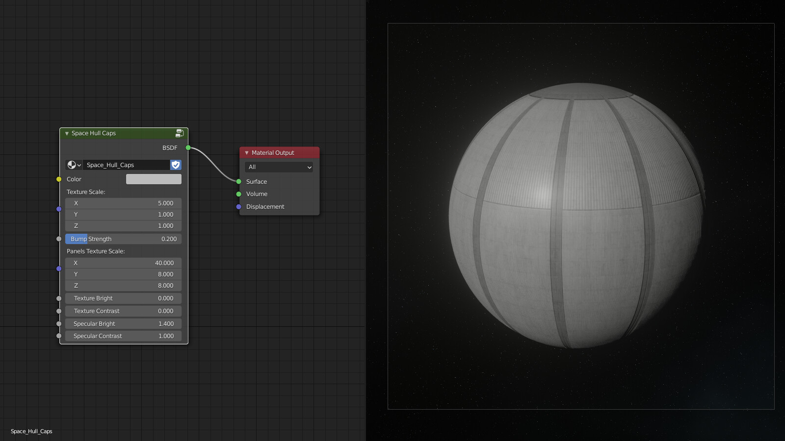Toggle the fake user shield for Space_Hull_Caps
The image size is (785, 441).
(175, 165)
